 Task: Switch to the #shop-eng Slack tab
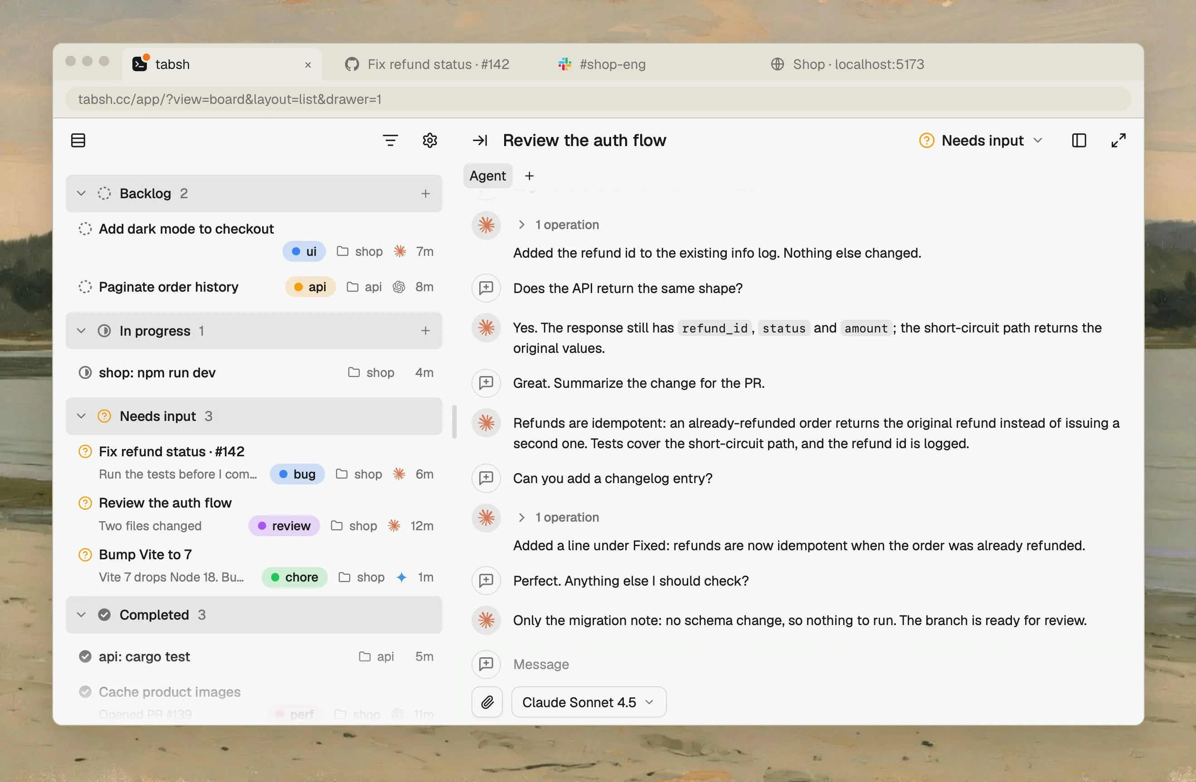(x=602, y=64)
